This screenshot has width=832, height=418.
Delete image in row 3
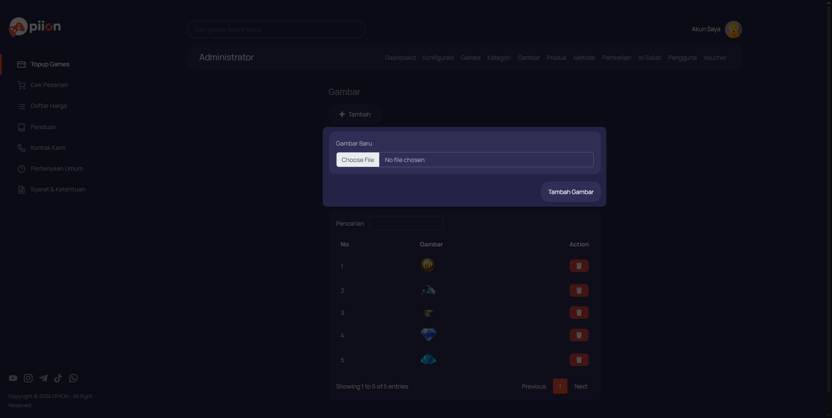point(579,313)
